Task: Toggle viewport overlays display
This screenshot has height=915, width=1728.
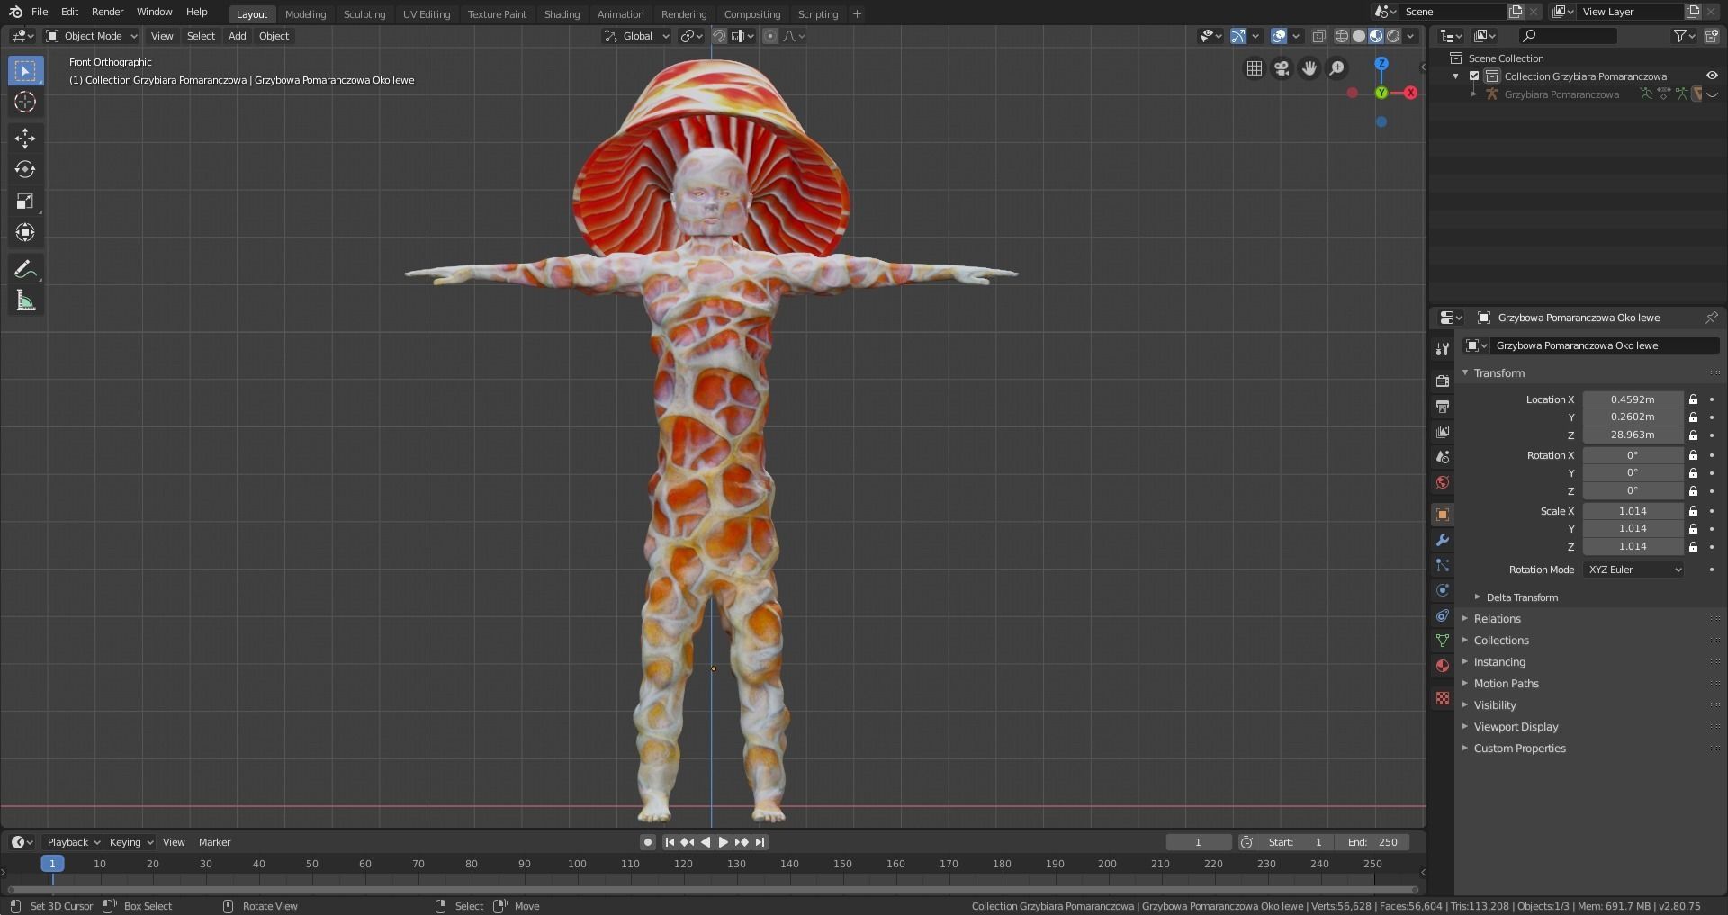Action: click(x=1279, y=36)
